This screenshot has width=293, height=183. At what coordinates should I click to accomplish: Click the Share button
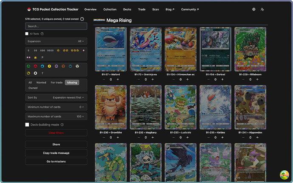56,144
